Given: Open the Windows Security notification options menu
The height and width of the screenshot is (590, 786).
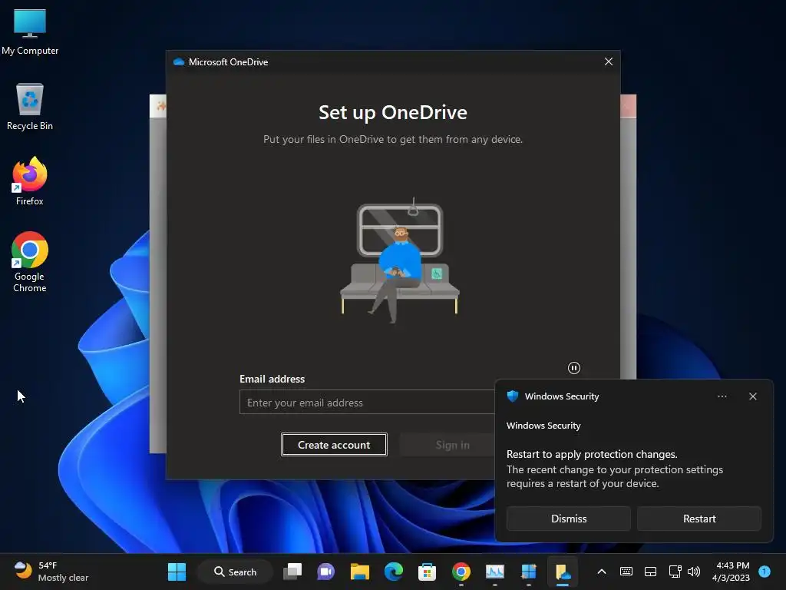Looking at the screenshot, I should (722, 396).
